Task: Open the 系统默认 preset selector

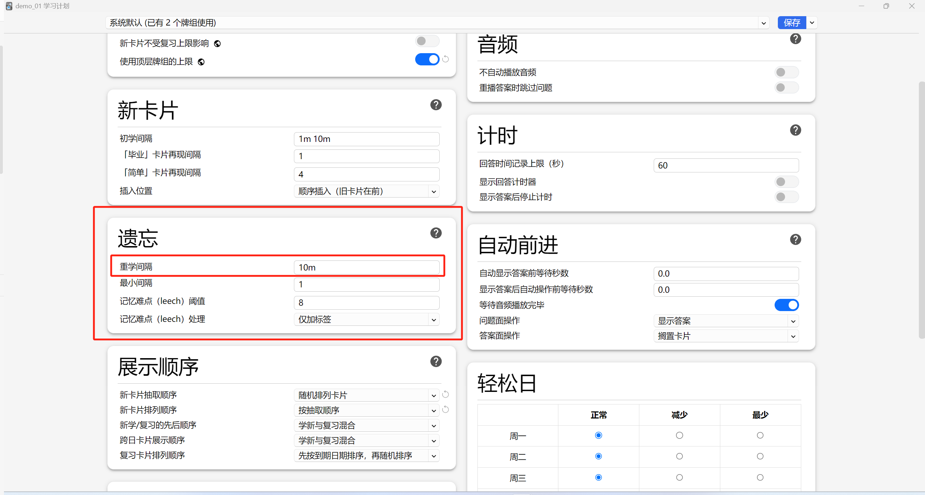Action: tap(437, 23)
